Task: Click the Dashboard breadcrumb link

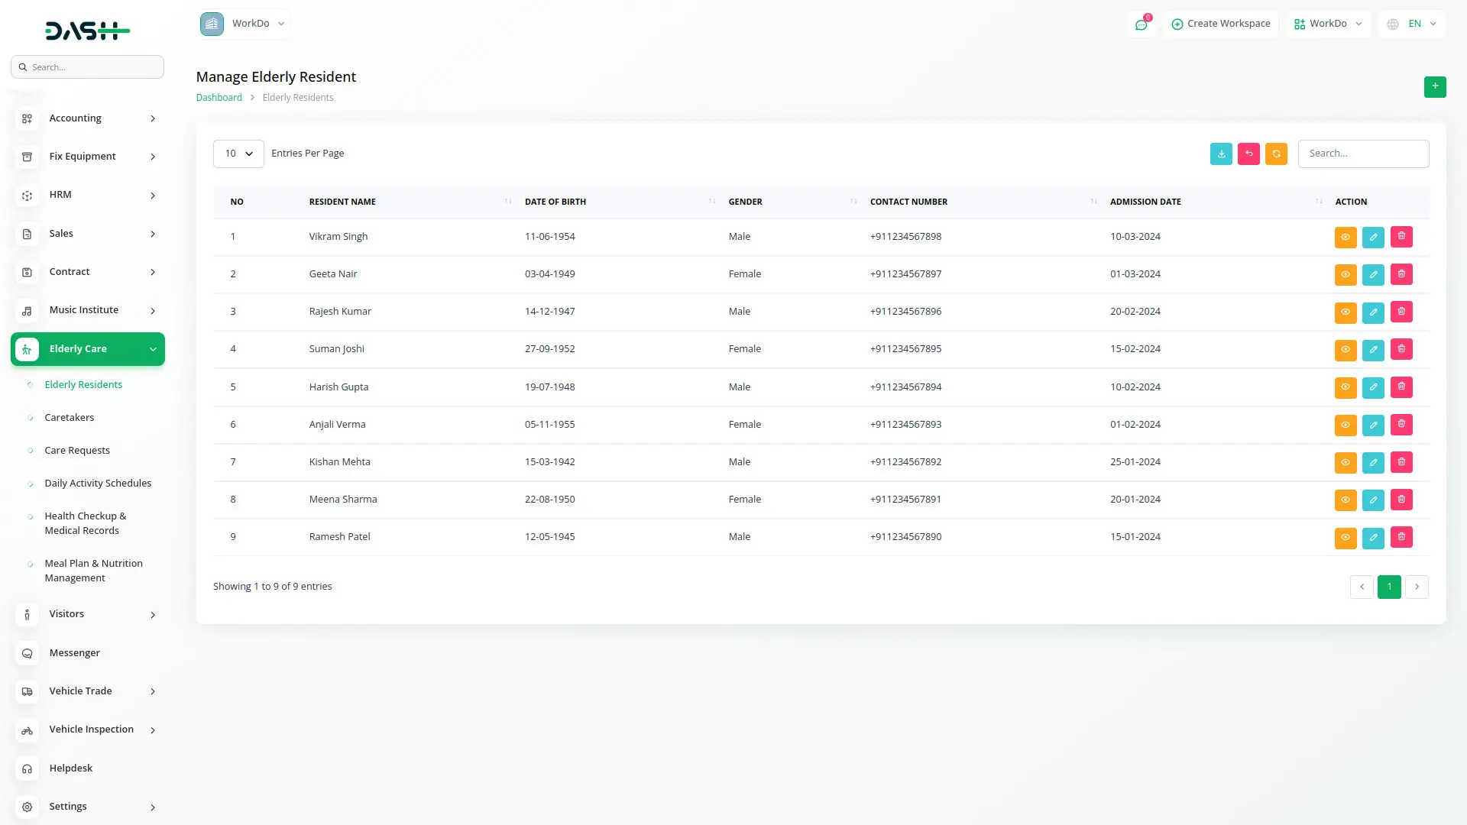Action: click(x=219, y=98)
